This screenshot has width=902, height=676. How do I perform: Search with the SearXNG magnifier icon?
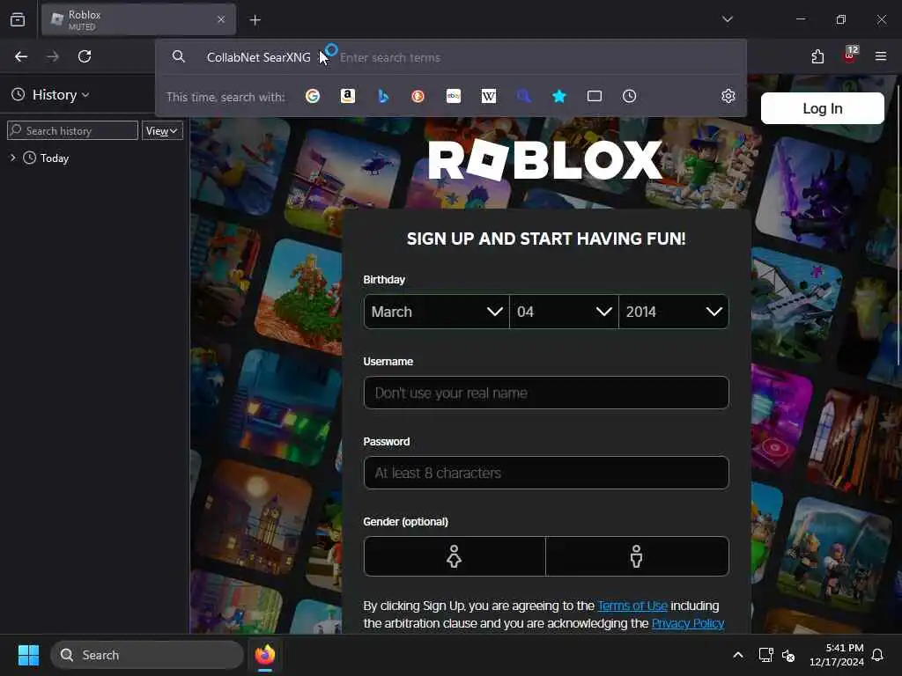pos(523,96)
